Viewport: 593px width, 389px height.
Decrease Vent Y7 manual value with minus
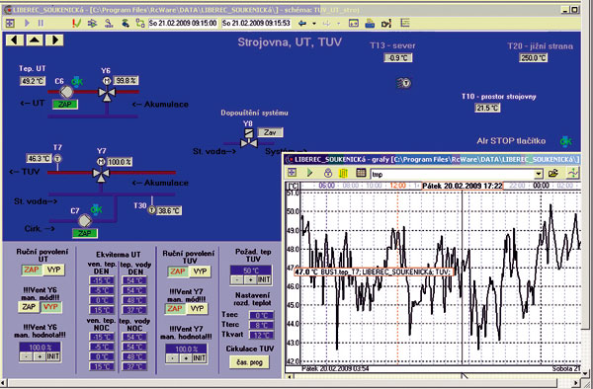pyautogui.click(x=172, y=358)
